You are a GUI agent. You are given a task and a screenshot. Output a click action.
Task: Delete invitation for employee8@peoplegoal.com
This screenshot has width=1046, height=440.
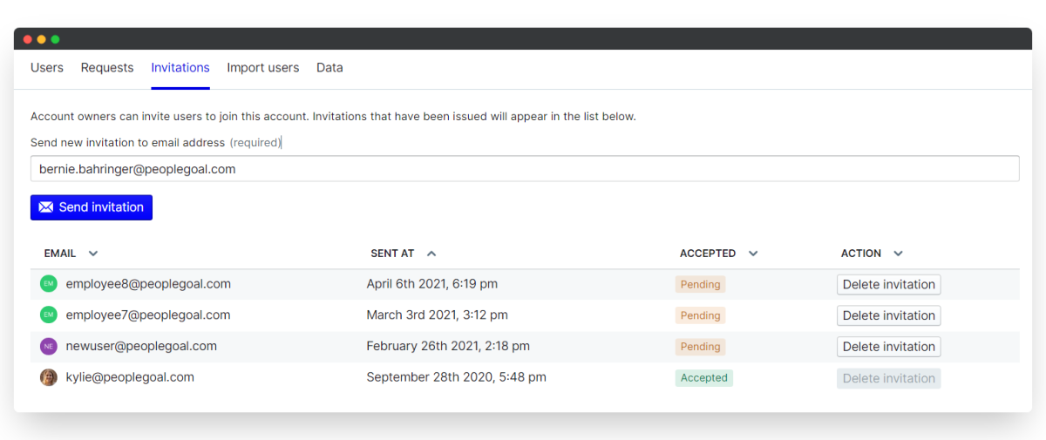pyautogui.click(x=888, y=284)
